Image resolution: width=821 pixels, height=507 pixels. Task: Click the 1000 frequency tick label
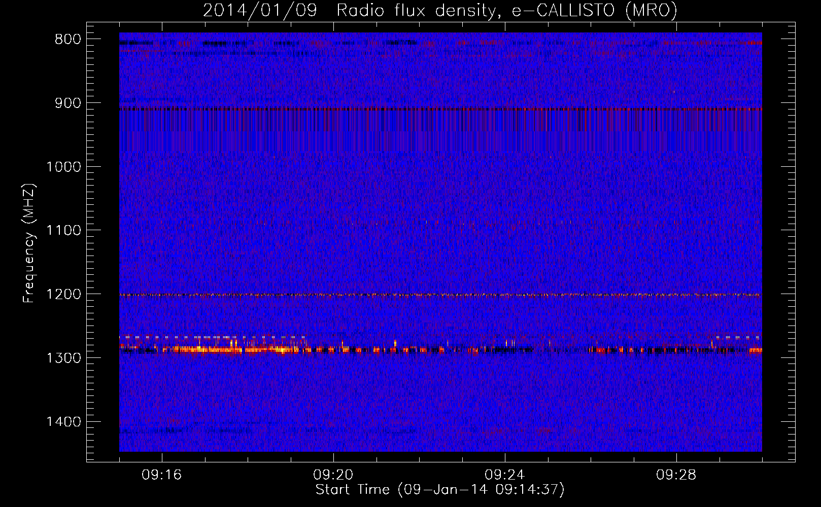coord(64,167)
